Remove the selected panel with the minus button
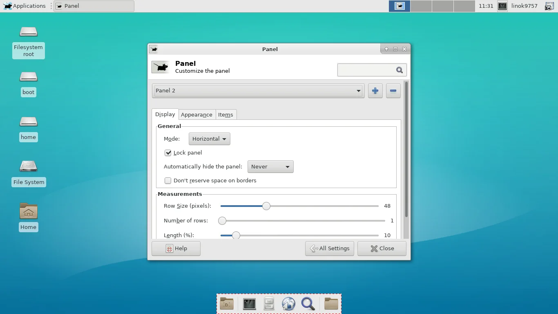558x314 pixels. click(393, 91)
